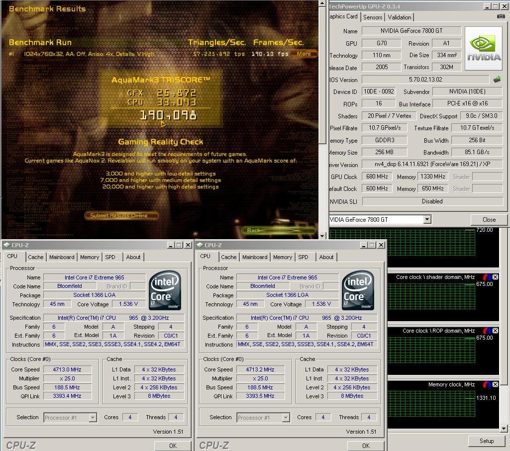510x451 pixels.
Task: Click AquaMark3 scrollbar down arrow
Action: coord(322,236)
